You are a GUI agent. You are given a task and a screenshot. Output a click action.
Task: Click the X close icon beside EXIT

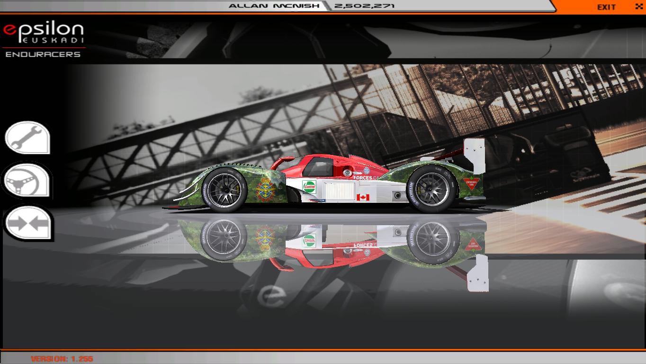click(x=638, y=7)
